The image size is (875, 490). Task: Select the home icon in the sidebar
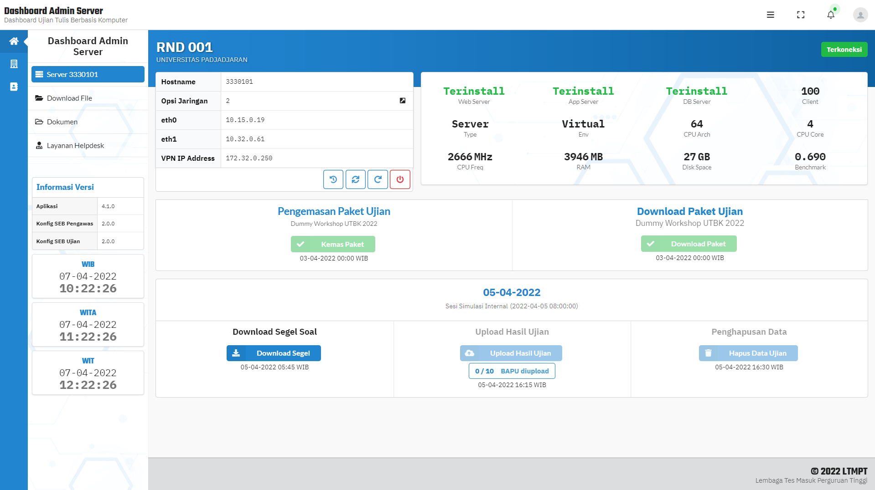pyautogui.click(x=14, y=41)
